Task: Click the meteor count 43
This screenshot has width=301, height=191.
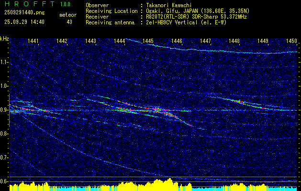Action: [x=69, y=22]
